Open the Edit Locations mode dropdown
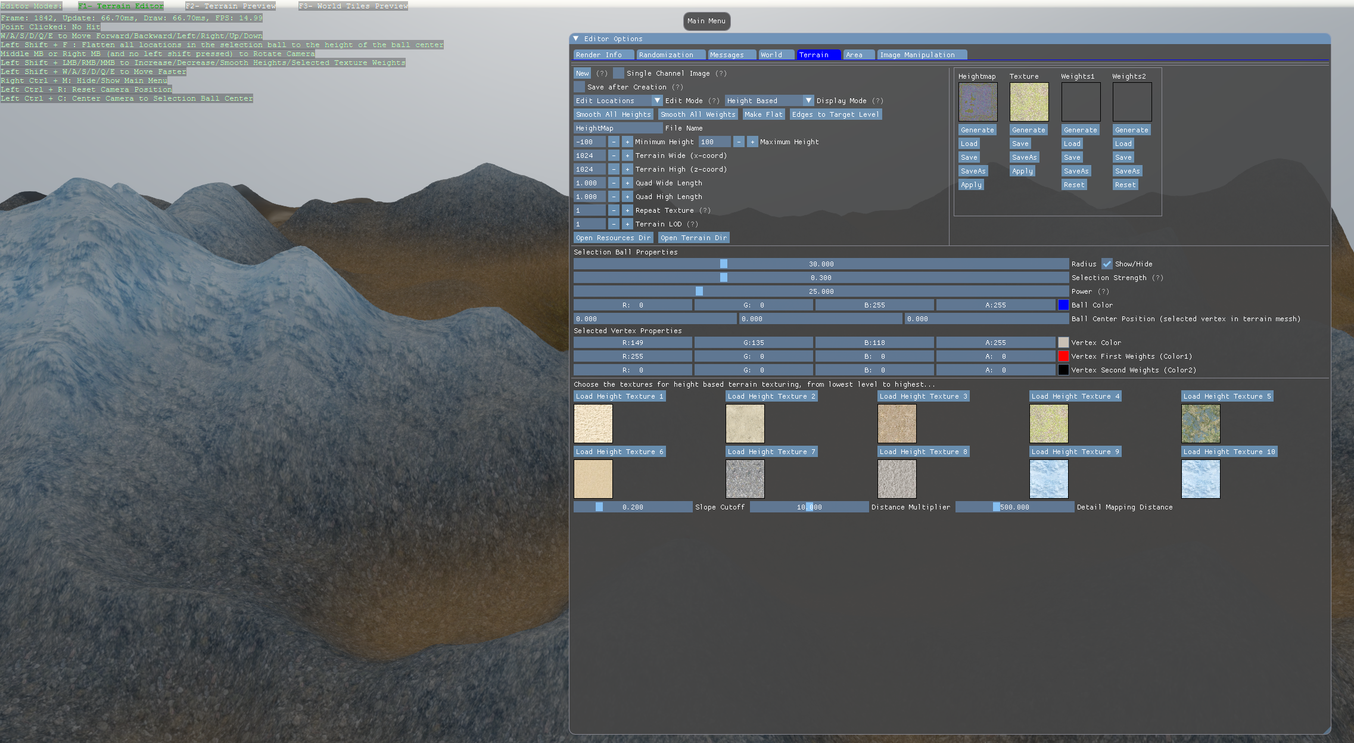The image size is (1354, 743). click(618, 101)
